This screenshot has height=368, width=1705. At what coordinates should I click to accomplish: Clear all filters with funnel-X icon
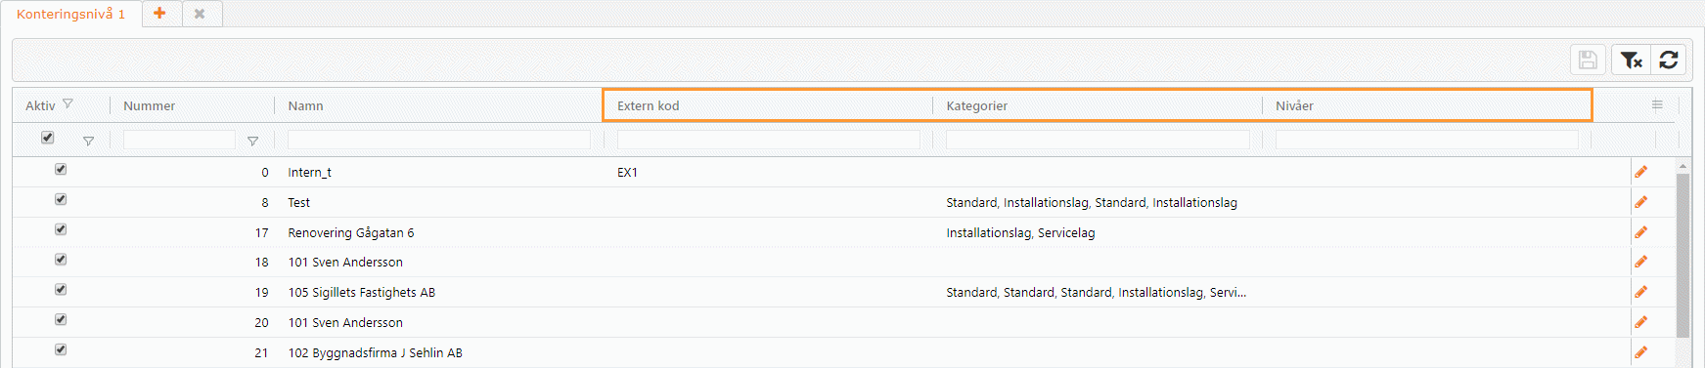point(1631,60)
